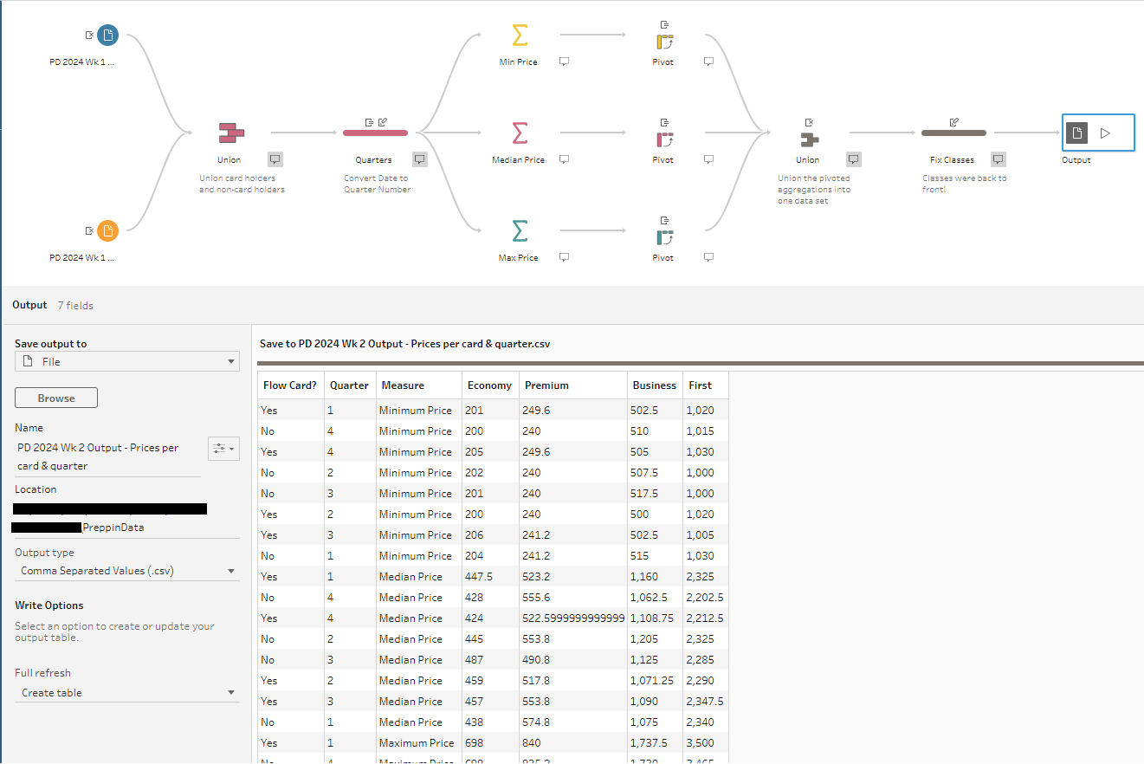Open the Output type dropdown
Screen dimensions: 1144x764
pyautogui.click(x=127, y=571)
